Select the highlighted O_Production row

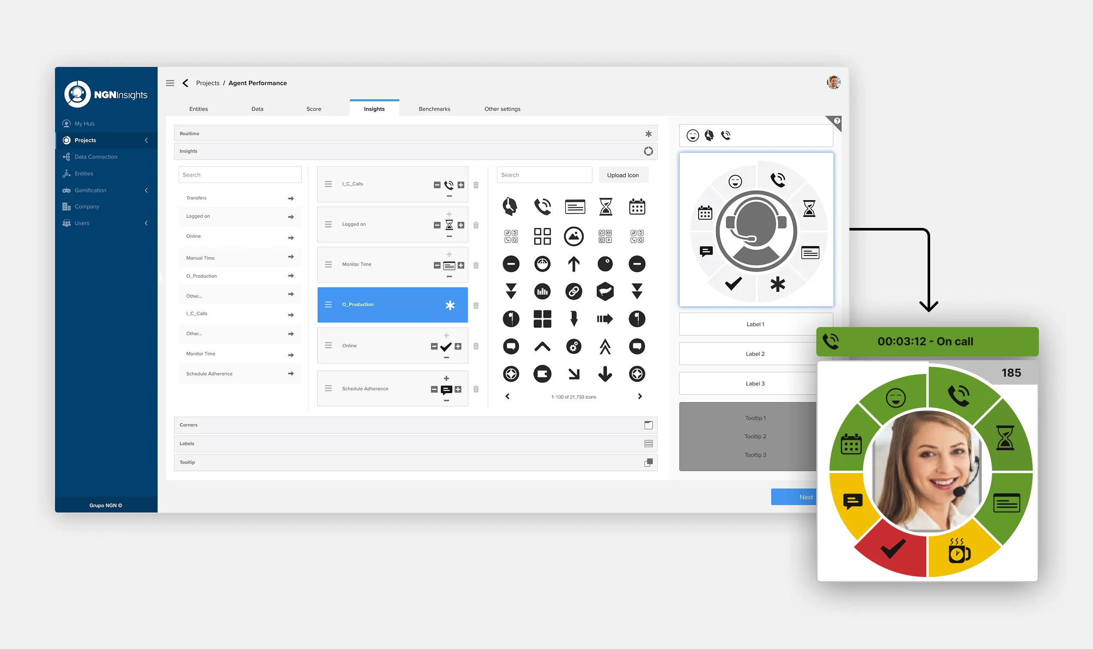click(392, 305)
